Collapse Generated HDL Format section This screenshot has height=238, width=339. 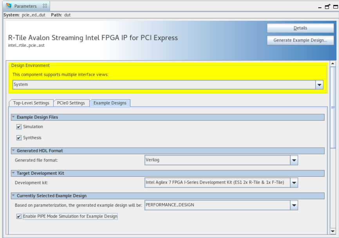point(13,150)
